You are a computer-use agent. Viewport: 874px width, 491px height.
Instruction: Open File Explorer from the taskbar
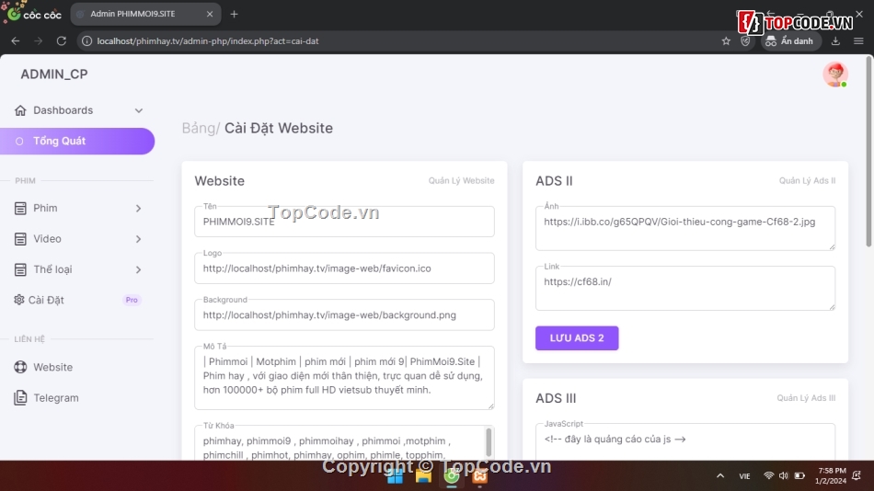[x=423, y=476]
